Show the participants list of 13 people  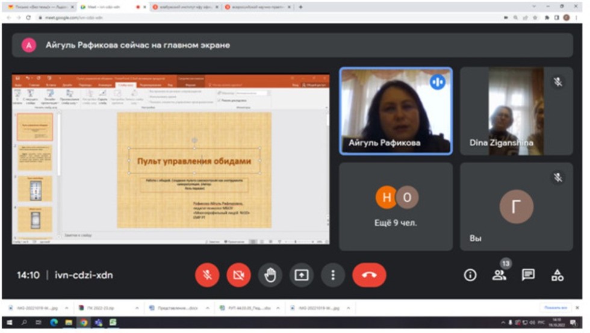coord(499,275)
